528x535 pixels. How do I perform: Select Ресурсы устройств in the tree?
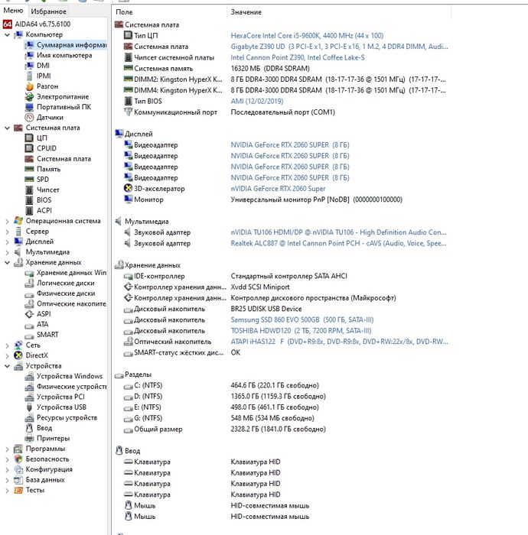click(x=67, y=417)
